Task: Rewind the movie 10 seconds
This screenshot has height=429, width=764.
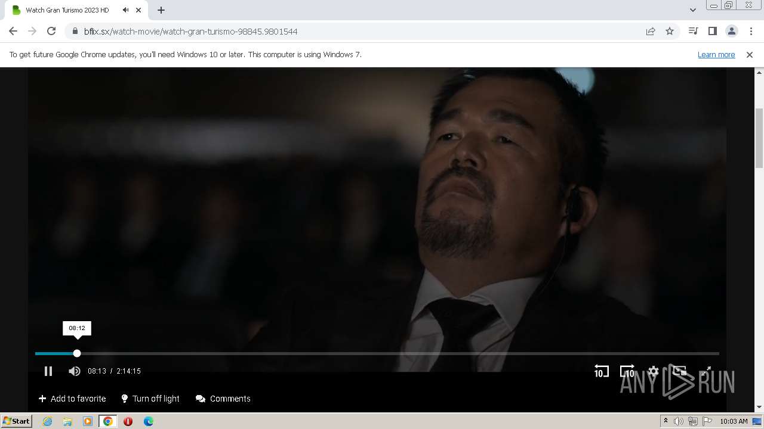Action: 601,371
